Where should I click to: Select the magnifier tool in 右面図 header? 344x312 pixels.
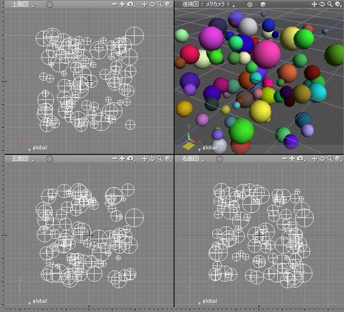(x=330, y=159)
